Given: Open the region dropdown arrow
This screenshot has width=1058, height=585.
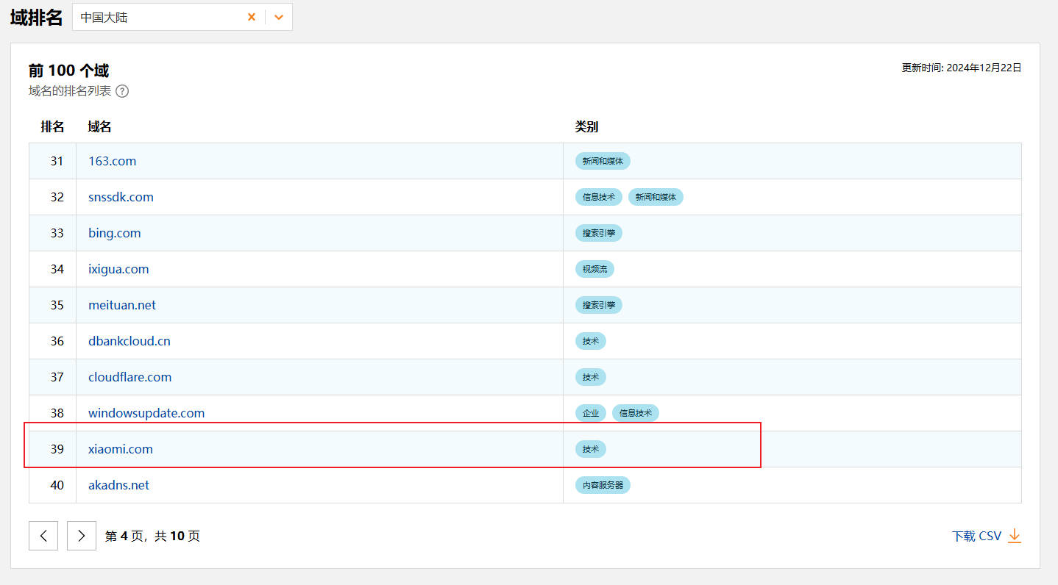Looking at the screenshot, I should [x=279, y=17].
